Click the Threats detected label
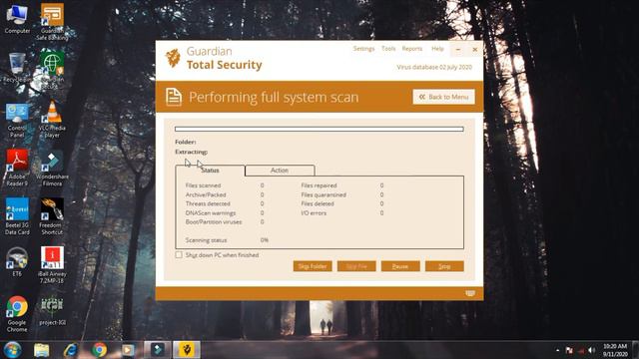 click(208, 203)
